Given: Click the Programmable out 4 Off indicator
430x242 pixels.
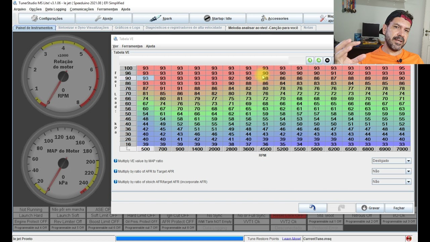Looking at the screenshot, I should coord(31,228).
